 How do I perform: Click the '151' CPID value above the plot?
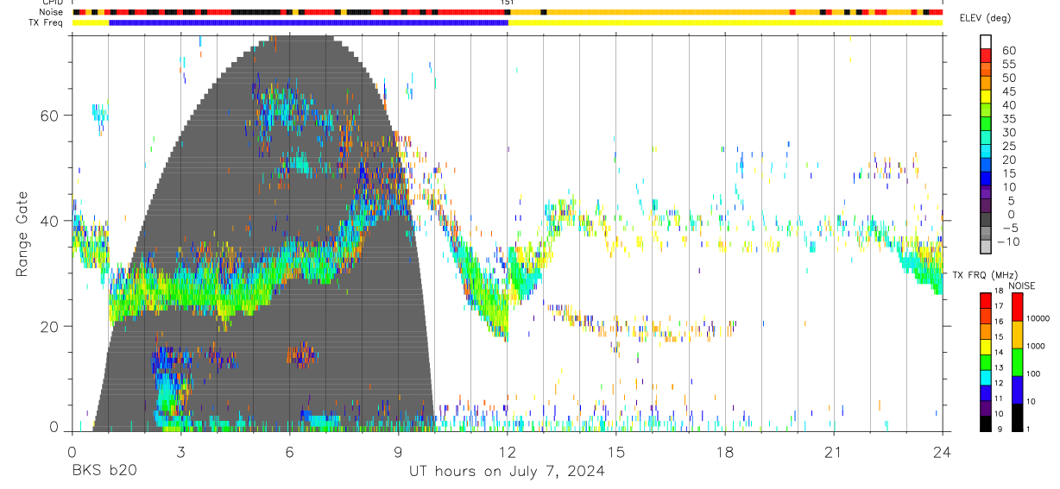[x=508, y=3]
